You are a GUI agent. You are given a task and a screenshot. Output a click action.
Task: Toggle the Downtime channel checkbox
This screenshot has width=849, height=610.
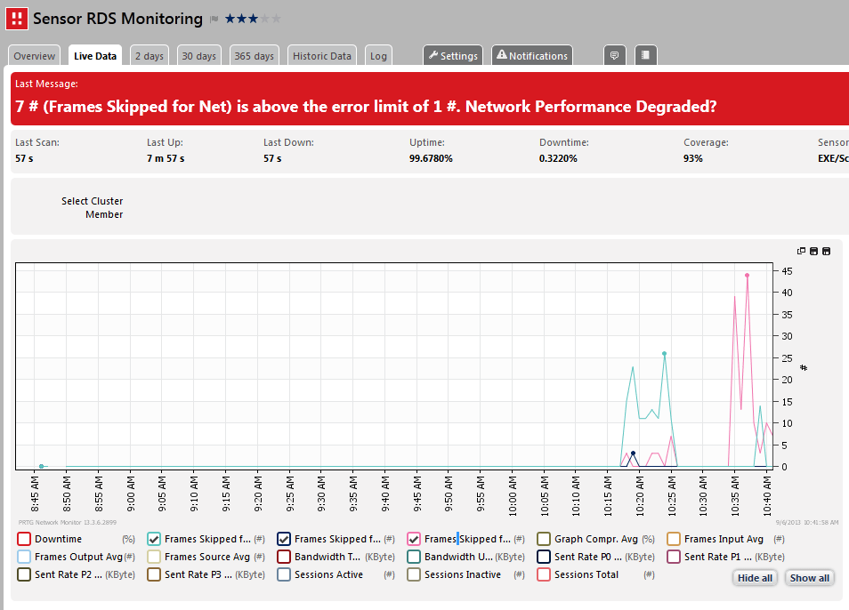24,539
